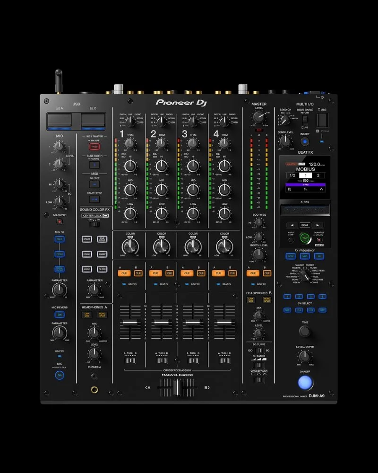Select channel 3 in CH SELECT
The image size is (378, 473).
pos(309,297)
